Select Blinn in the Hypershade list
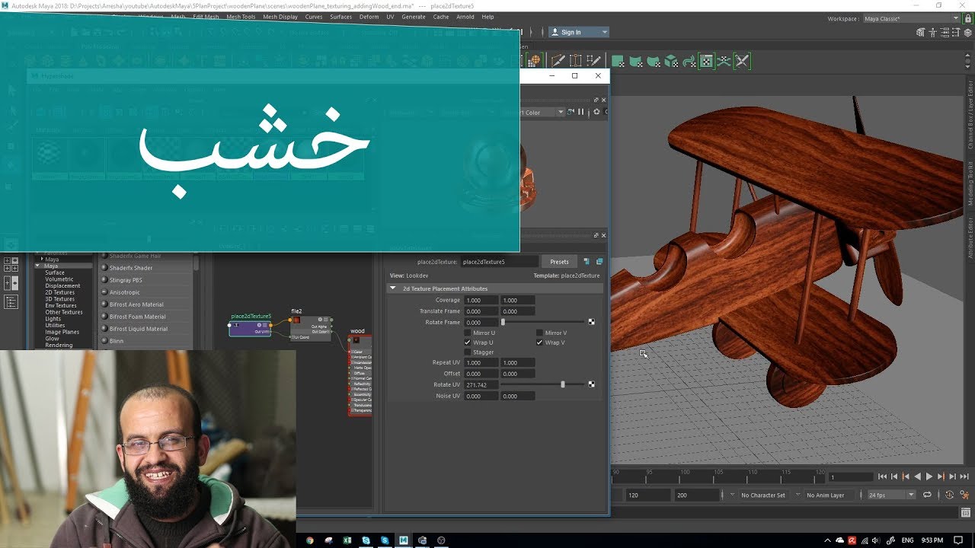Viewport: 975px width, 548px height. pyautogui.click(x=117, y=341)
